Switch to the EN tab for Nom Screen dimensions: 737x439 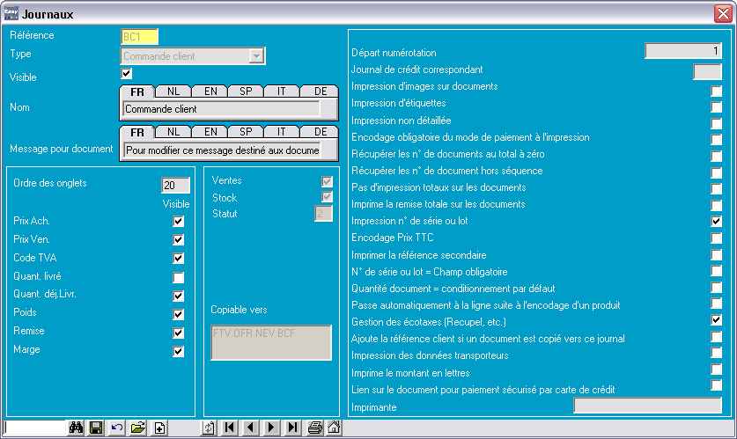click(210, 91)
